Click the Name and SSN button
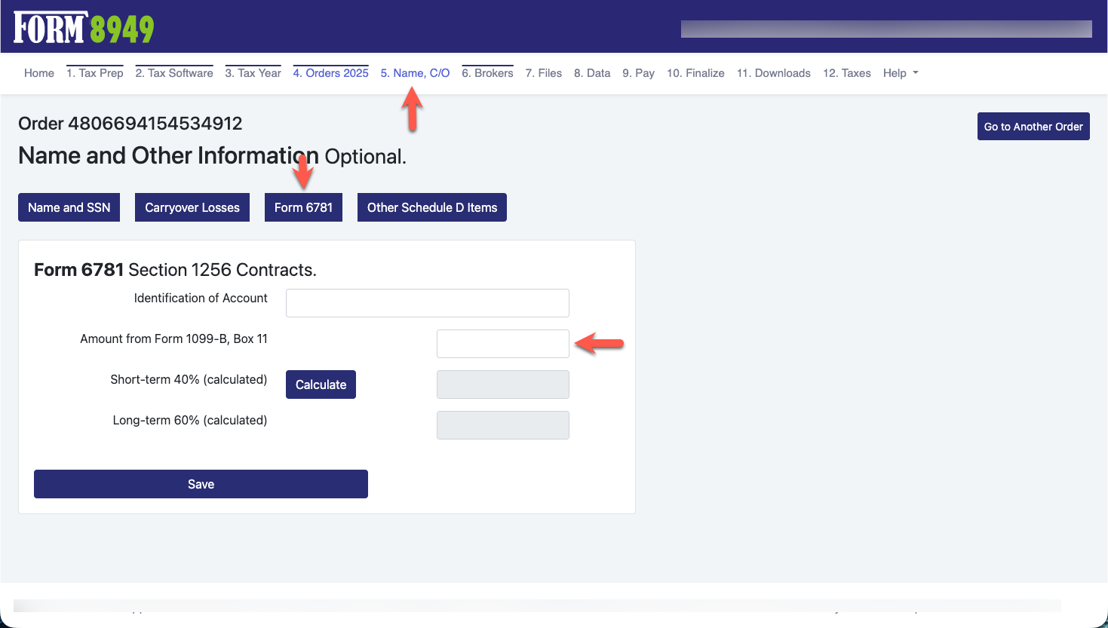This screenshot has height=628, width=1108. pos(69,207)
